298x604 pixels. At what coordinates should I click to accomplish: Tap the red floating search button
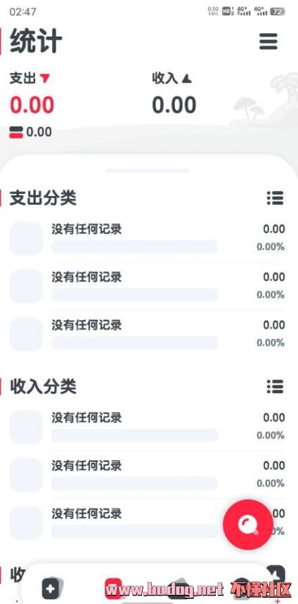248,524
